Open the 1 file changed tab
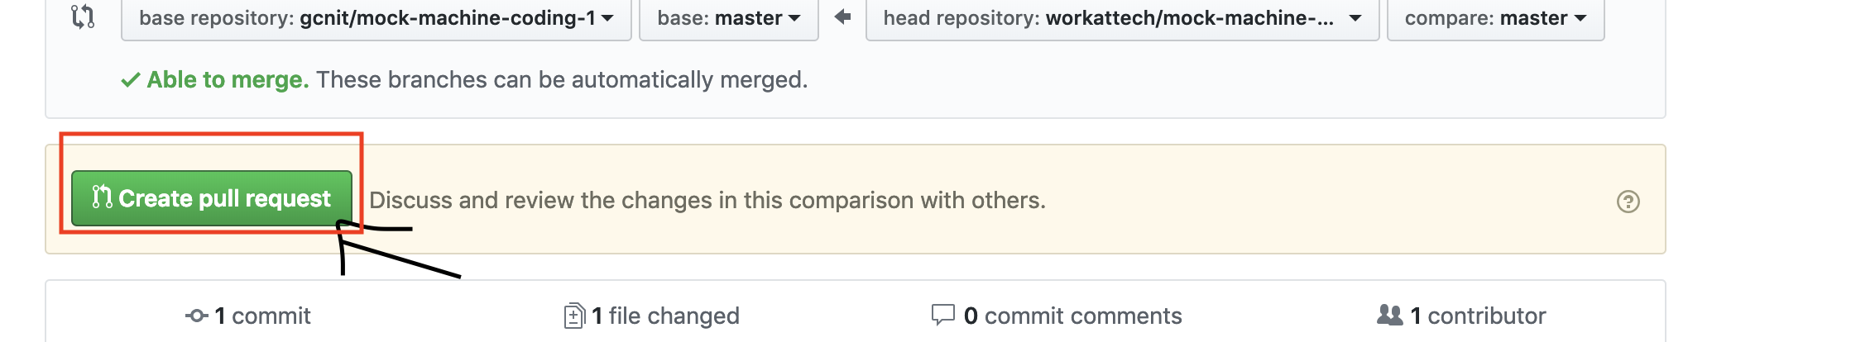The height and width of the screenshot is (342, 1875). click(x=652, y=316)
